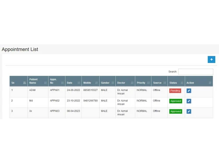
Task: Sort table by Status column
Action: (x=176, y=81)
